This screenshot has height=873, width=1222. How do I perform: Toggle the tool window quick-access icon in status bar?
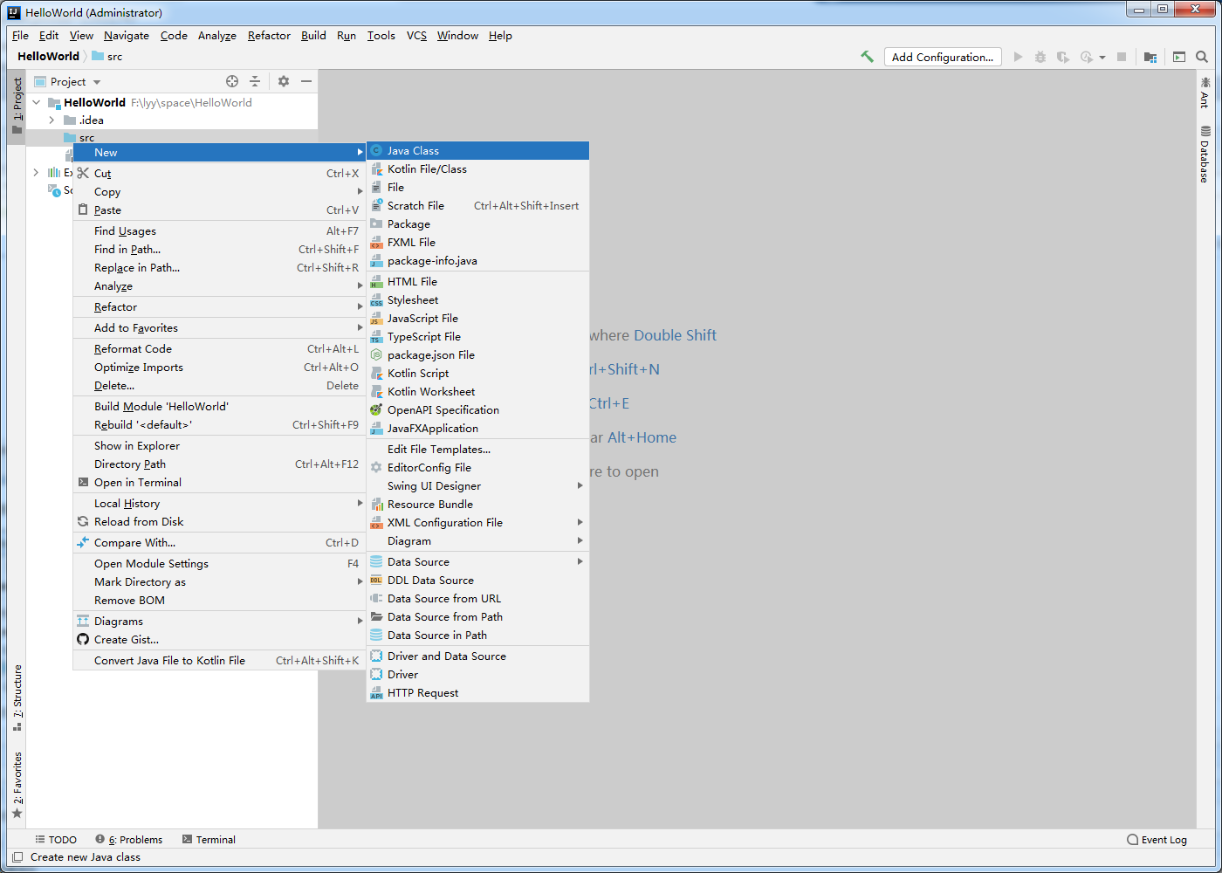click(x=17, y=857)
